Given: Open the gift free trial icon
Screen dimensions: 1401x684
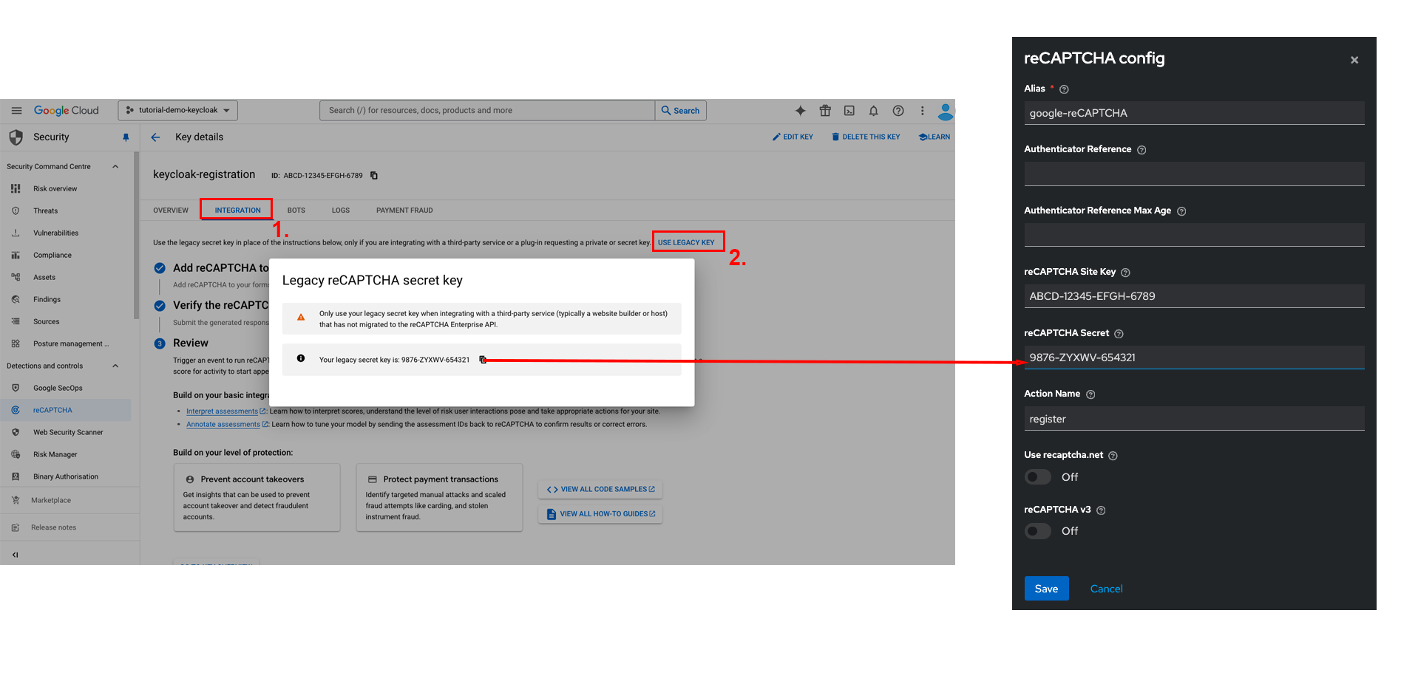Looking at the screenshot, I should click(x=825, y=111).
